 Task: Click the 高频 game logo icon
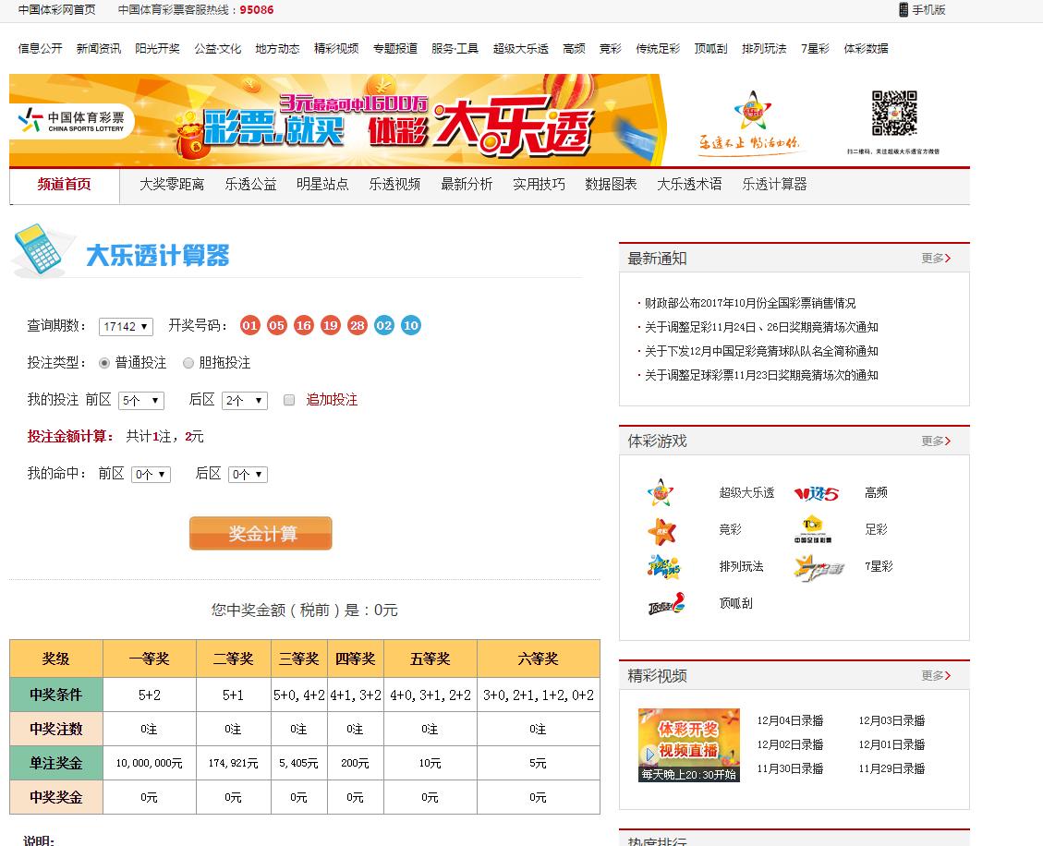click(816, 493)
